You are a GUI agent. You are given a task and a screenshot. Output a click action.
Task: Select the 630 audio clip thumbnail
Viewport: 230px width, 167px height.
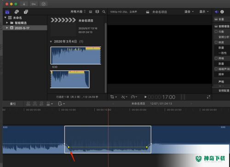point(76,56)
